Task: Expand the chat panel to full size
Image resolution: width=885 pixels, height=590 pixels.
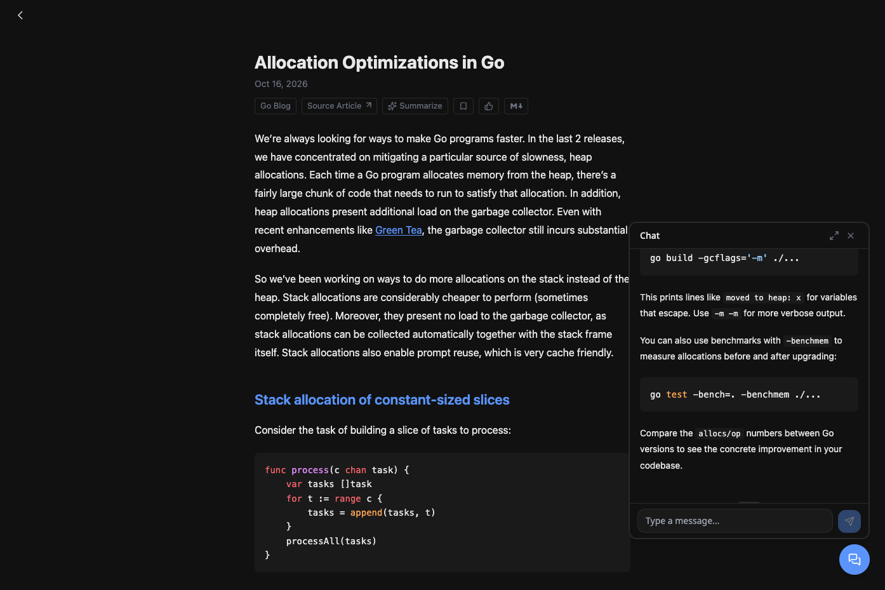Action: 834,236
